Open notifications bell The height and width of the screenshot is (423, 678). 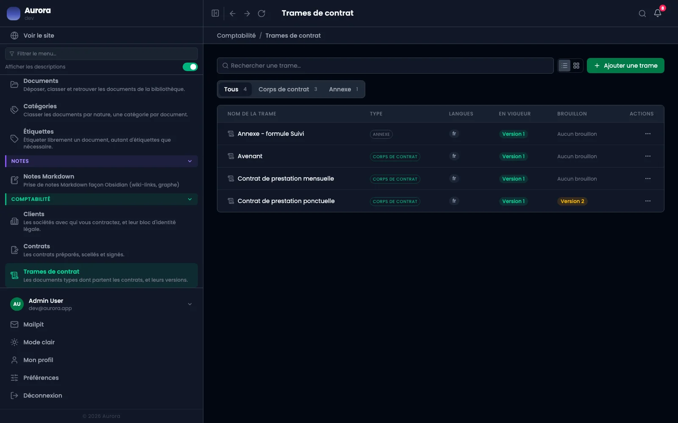pyautogui.click(x=658, y=13)
